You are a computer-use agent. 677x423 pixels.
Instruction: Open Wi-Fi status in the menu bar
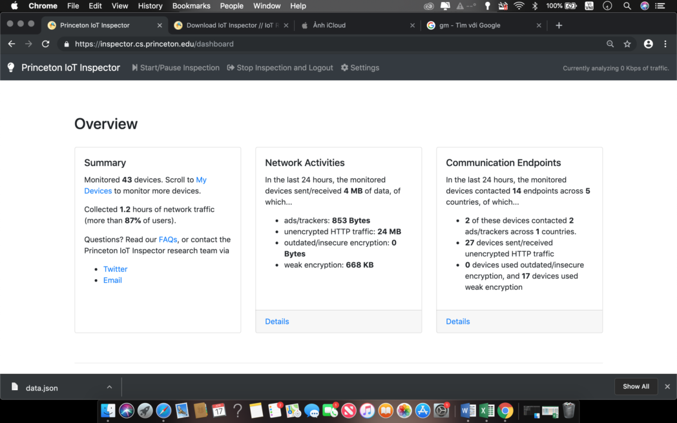[519, 6]
